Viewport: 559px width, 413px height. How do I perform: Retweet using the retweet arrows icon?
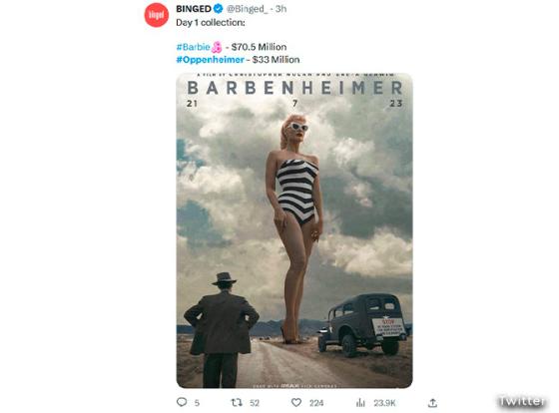tap(237, 403)
